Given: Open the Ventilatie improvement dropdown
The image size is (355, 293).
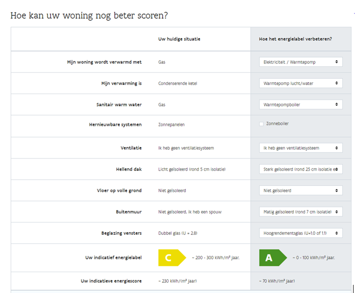Looking at the screenshot, I should point(300,148).
